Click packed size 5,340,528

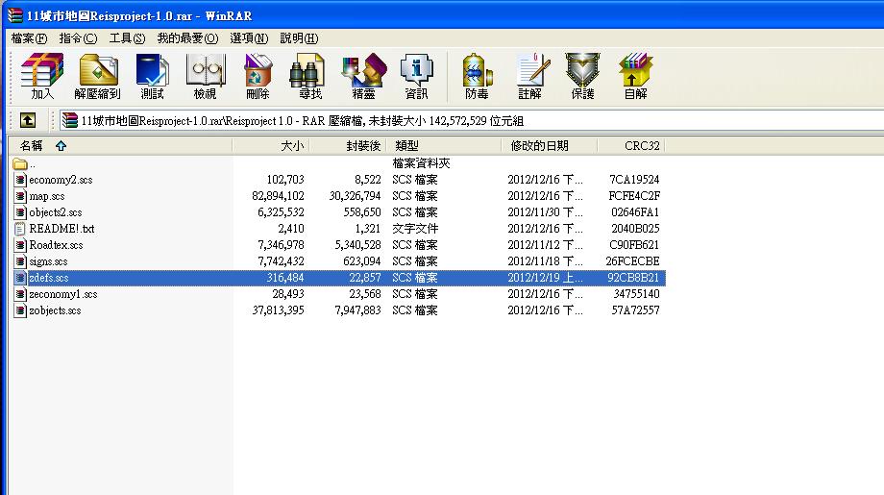coord(358,245)
